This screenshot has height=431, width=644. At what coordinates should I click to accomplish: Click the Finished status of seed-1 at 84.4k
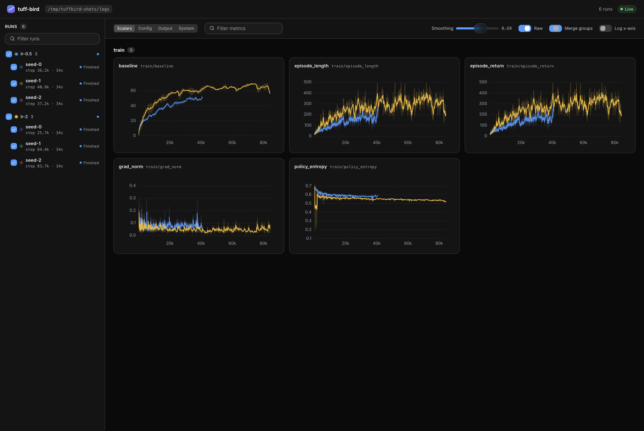tap(89, 146)
